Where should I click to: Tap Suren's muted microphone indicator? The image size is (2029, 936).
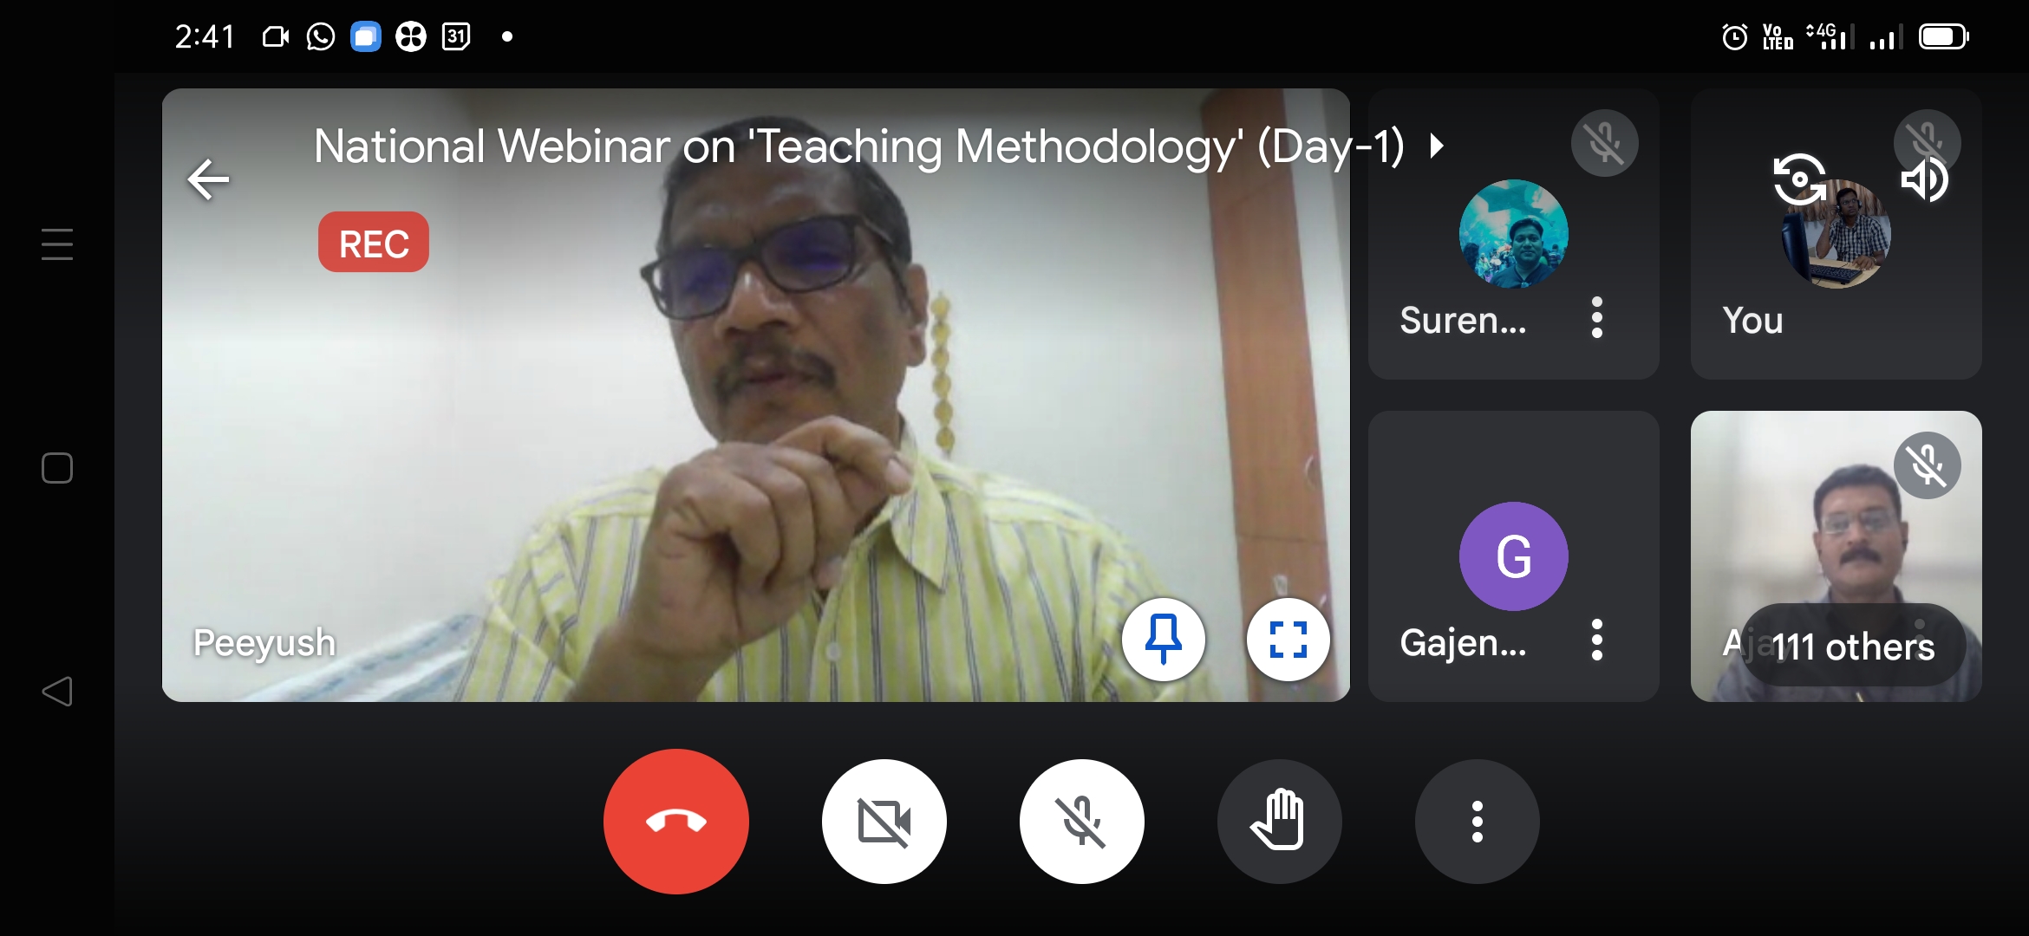pos(1604,143)
